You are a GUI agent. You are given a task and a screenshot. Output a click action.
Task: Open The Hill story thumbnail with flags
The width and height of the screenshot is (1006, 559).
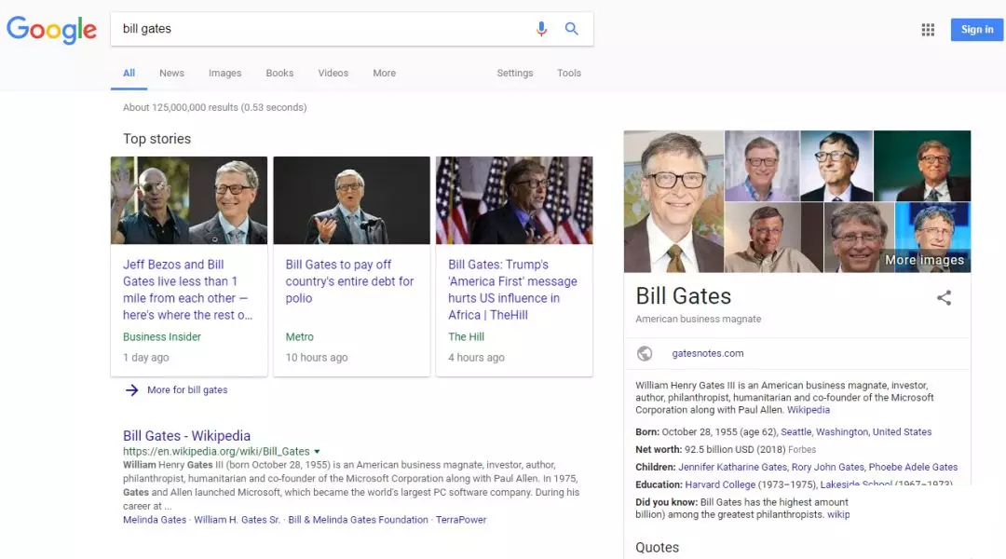[514, 200]
